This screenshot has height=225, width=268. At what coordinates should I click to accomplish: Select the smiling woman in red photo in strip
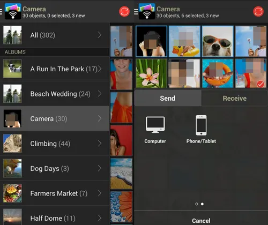click(121, 74)
